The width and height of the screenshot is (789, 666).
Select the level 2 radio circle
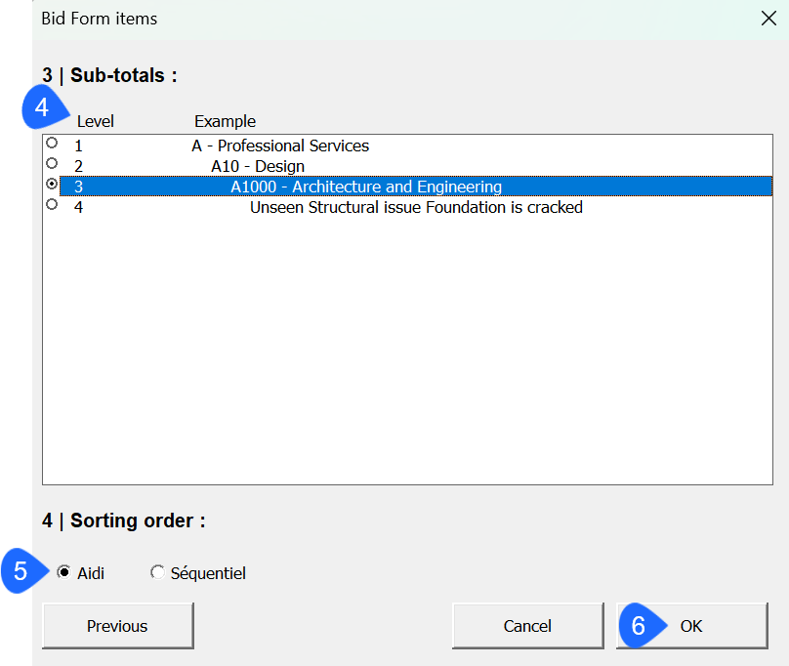pos(52,164)
